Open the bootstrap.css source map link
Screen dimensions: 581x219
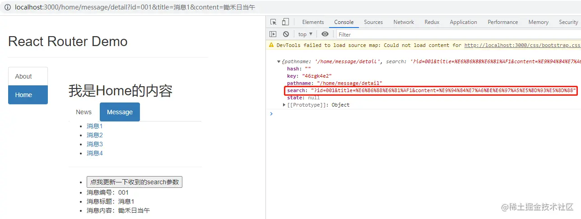point(523,45)
